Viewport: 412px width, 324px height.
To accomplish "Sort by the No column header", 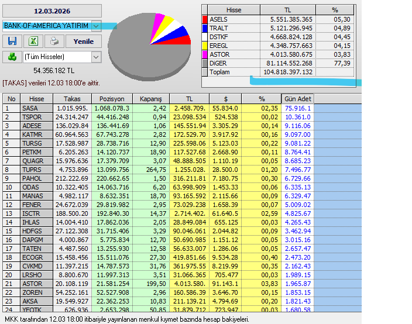I will (x=12, y=99).
